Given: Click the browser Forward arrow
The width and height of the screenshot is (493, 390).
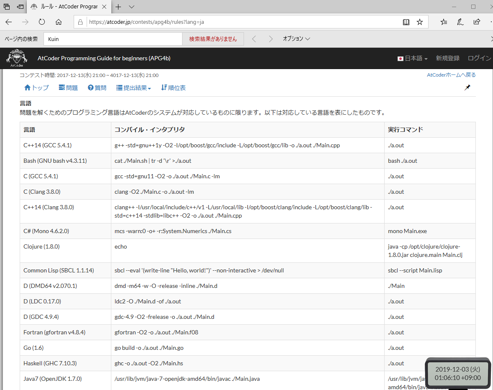Looking at the screenshot, I should pyautogui.click(x=25, y=22).
